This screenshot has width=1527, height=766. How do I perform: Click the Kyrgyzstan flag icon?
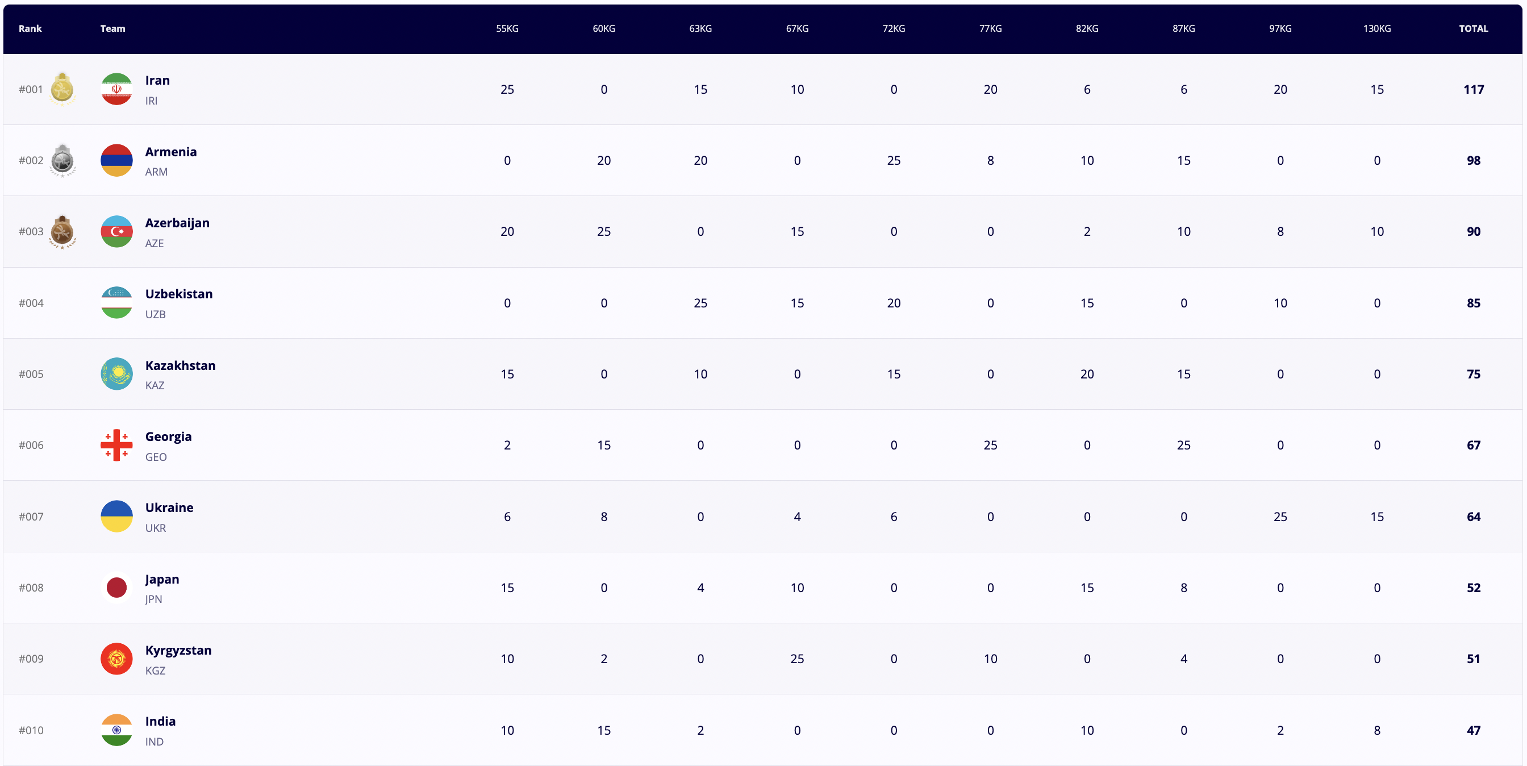[116, 659]
